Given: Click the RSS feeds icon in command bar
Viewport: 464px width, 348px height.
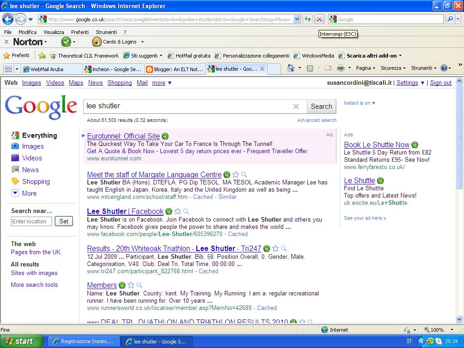Looking at the screenshot, I should (310, 68).
